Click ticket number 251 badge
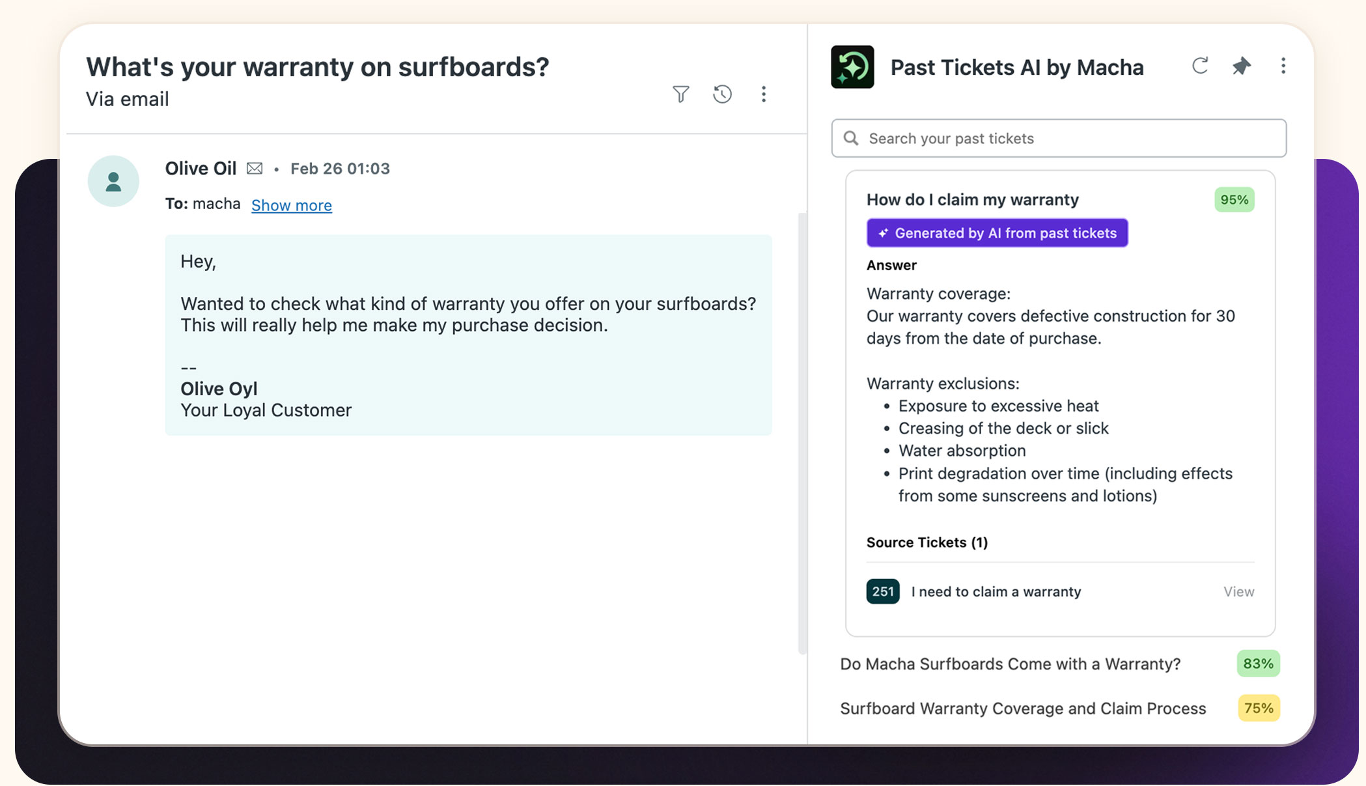The width and height of the screenshot is (1366, 786). [882, 591]
